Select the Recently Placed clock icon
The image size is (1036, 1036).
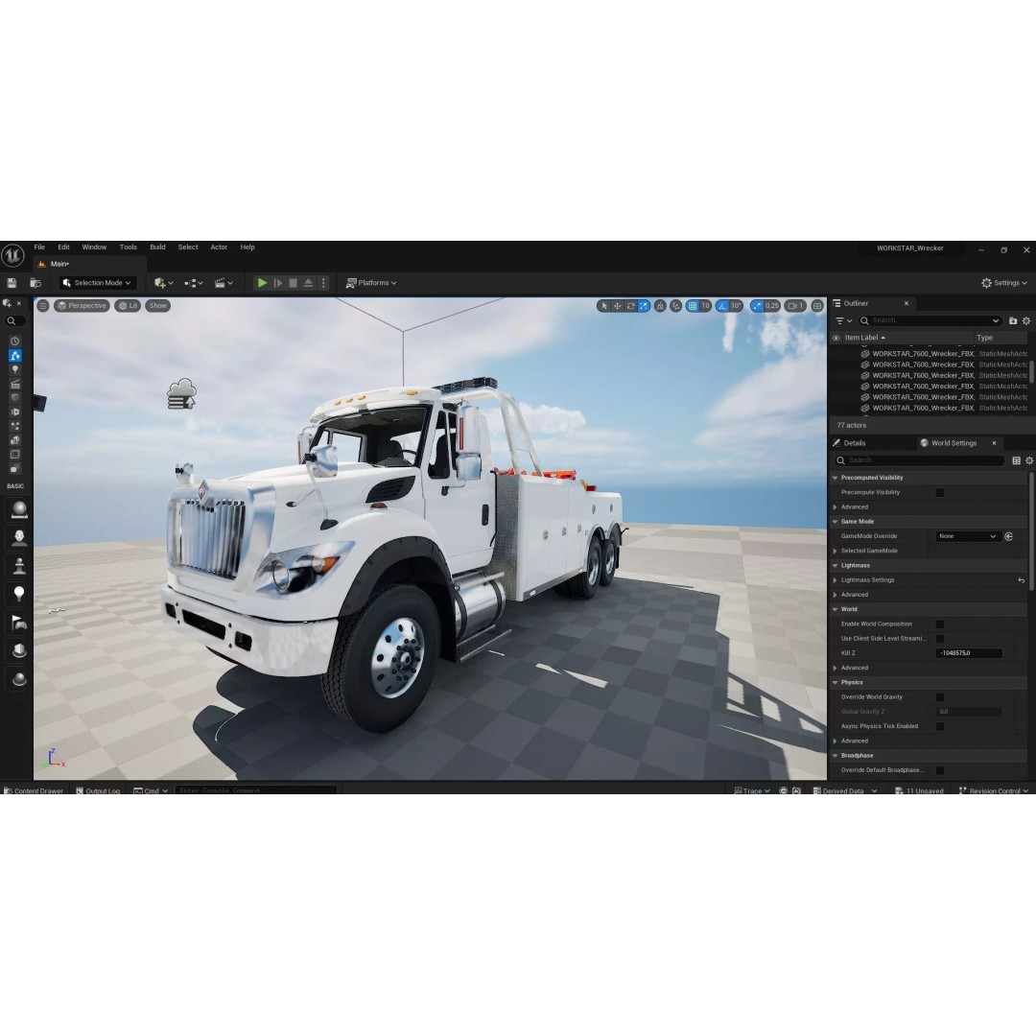click(15, 341)
